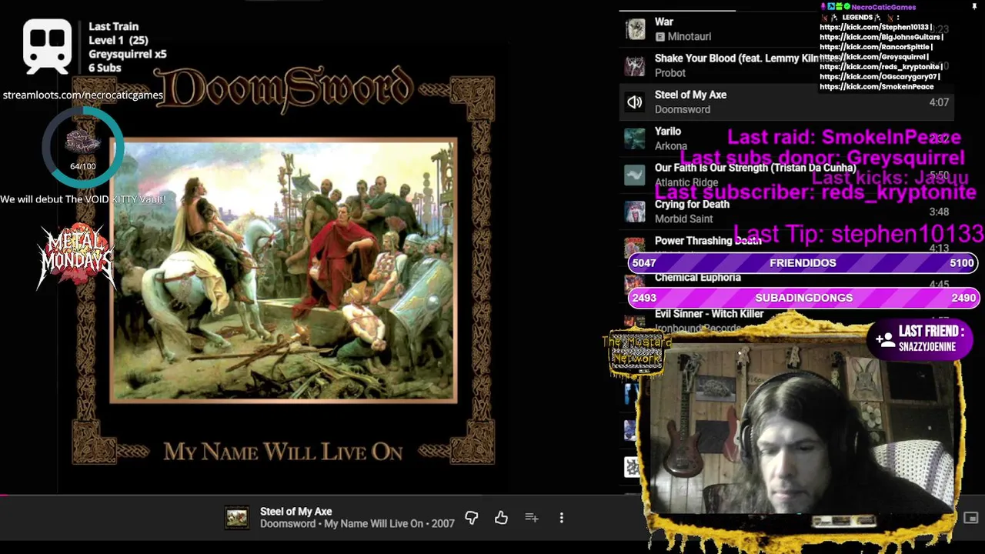Open artist Arkona in queue
The height and width of the screenshot is (554, 985).
[670, 146]
